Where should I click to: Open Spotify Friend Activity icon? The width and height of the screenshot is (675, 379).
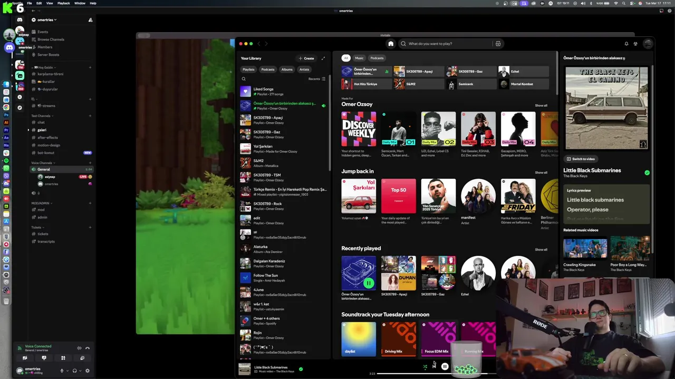635,44
